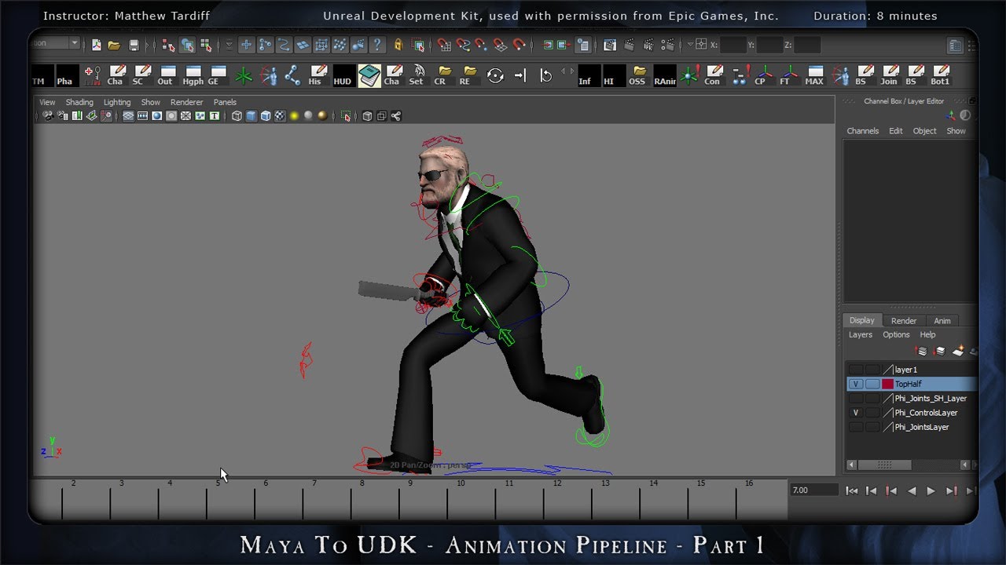Click the Out shelf button

point(167,76)
